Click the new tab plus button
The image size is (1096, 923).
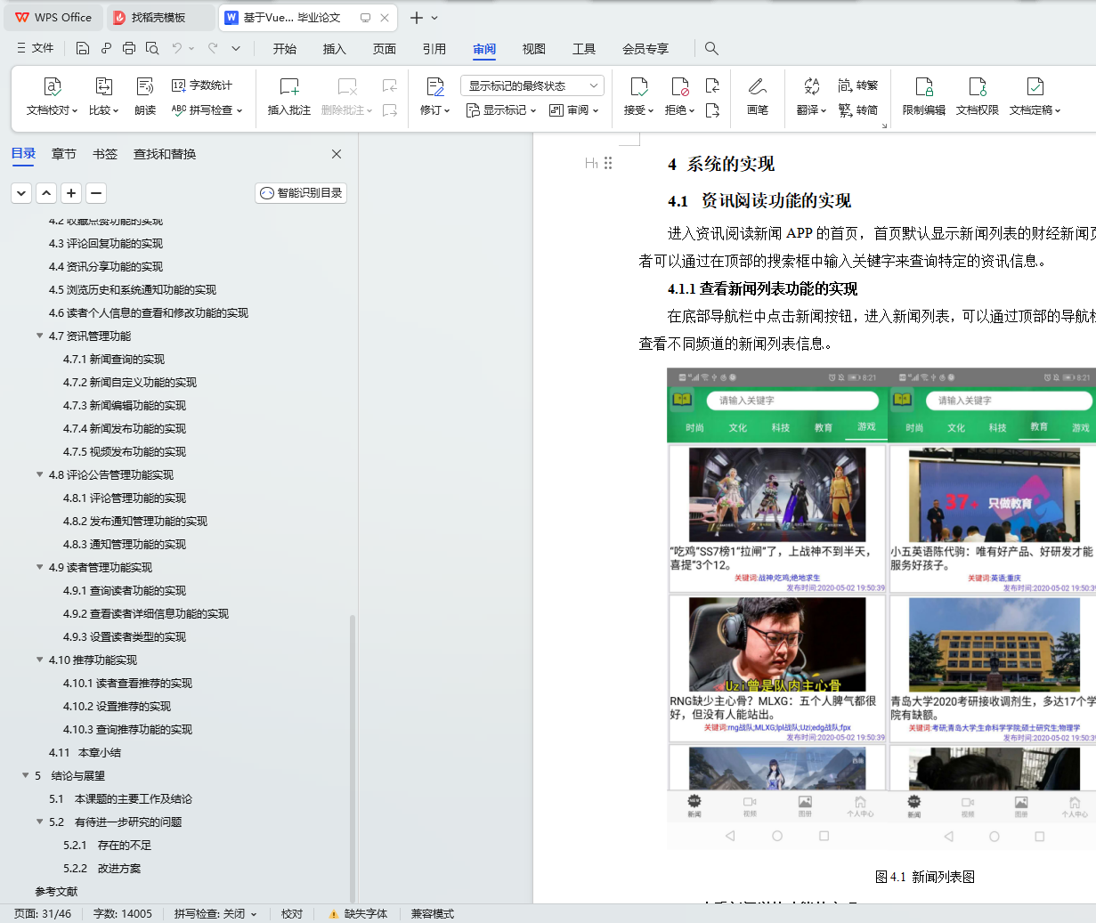(x=416, y=18)
